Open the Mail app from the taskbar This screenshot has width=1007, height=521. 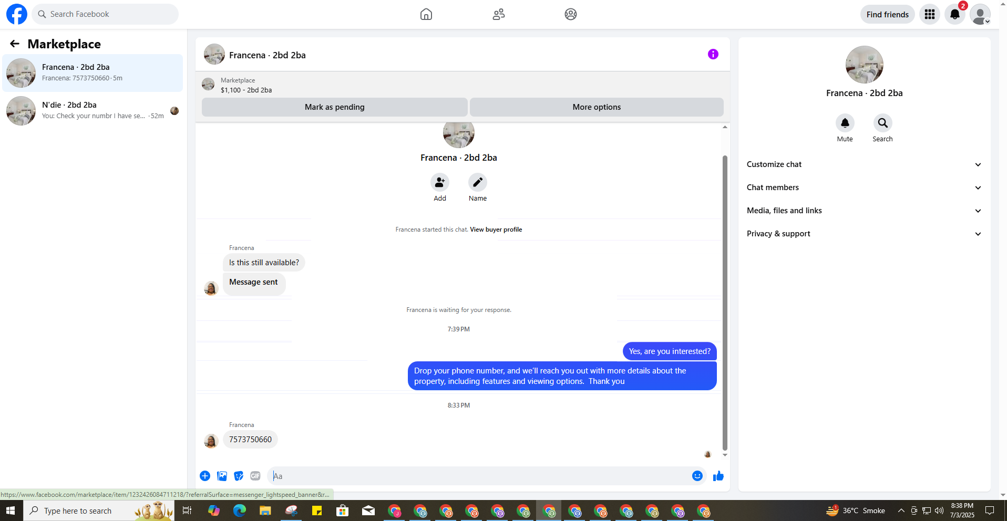[368, 510]
